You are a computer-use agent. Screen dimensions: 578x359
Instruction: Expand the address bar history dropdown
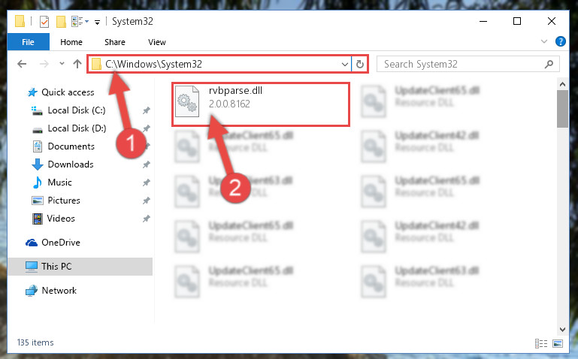click(345, 65)
